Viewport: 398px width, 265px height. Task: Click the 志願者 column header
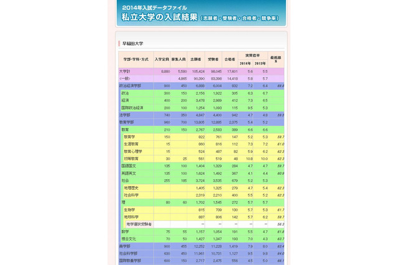(196, 59)
